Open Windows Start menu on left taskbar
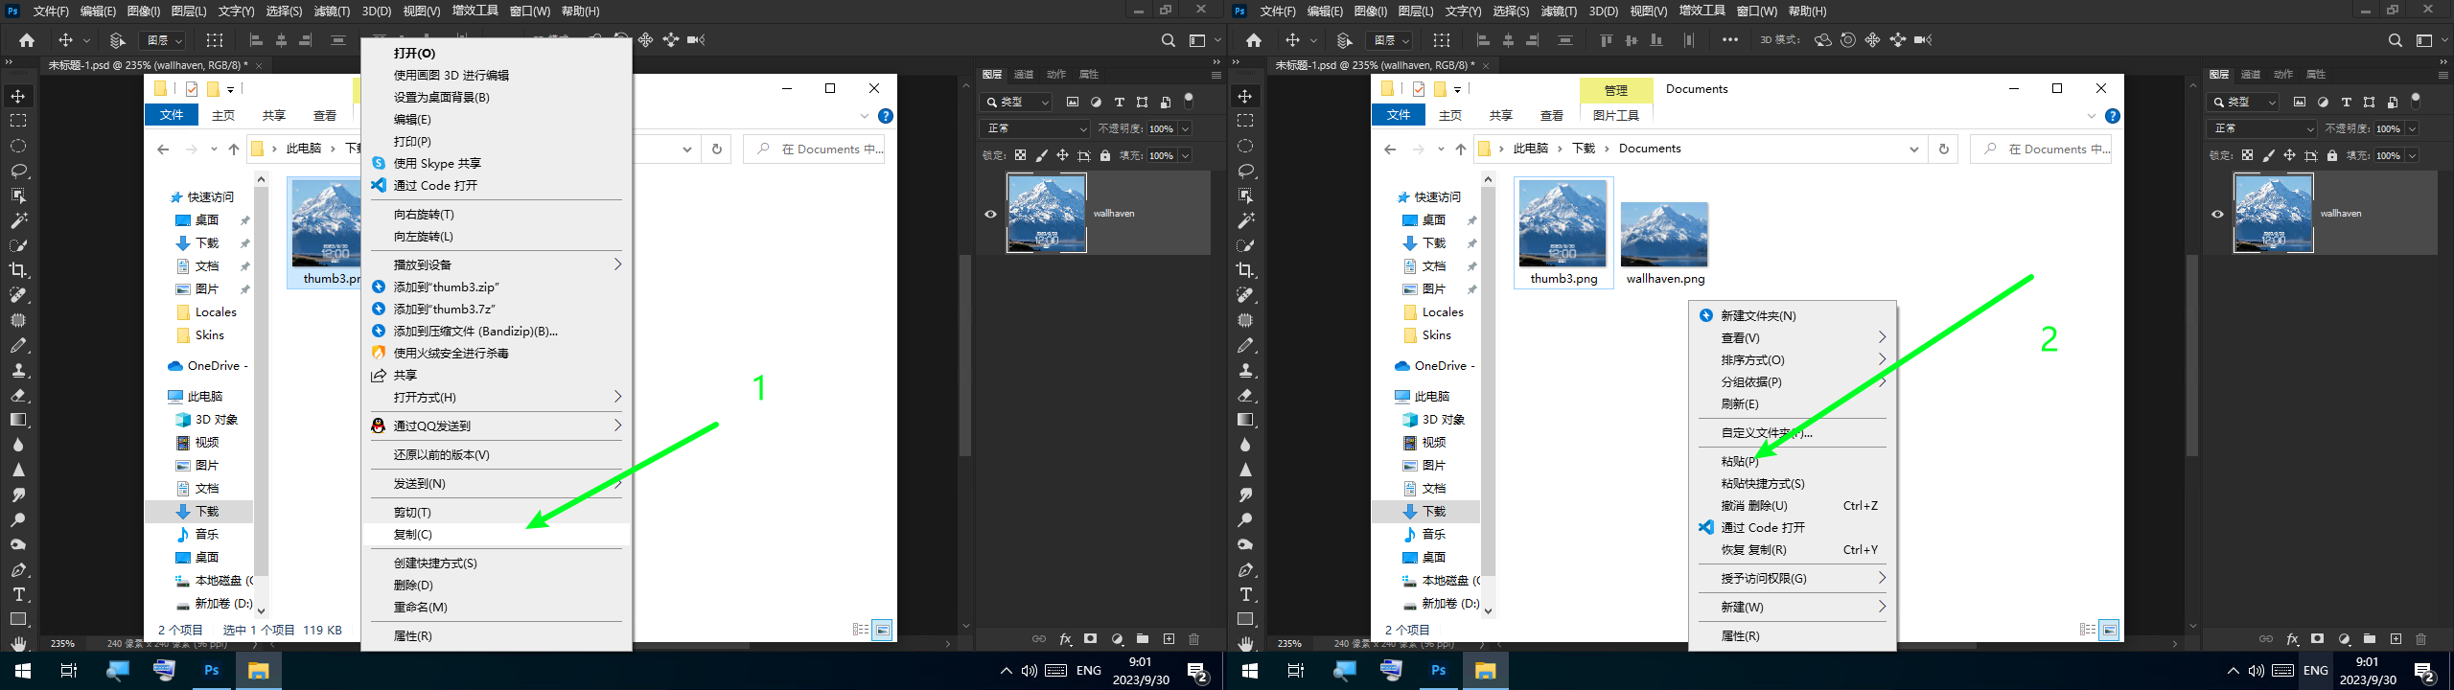This screenshot has width=2454, height=690. pos(23,671)
